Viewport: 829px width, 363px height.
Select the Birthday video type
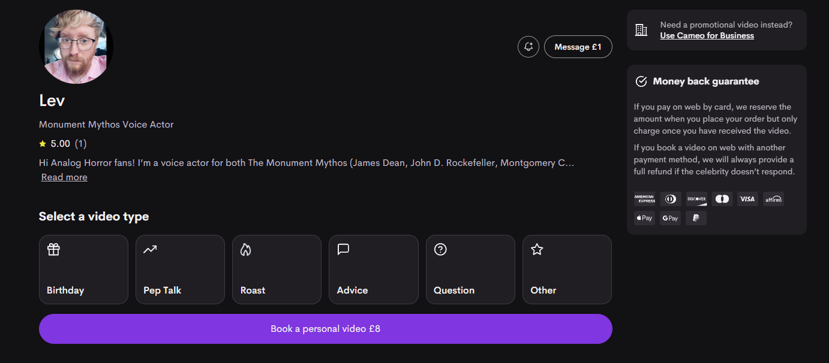(83, 270)
